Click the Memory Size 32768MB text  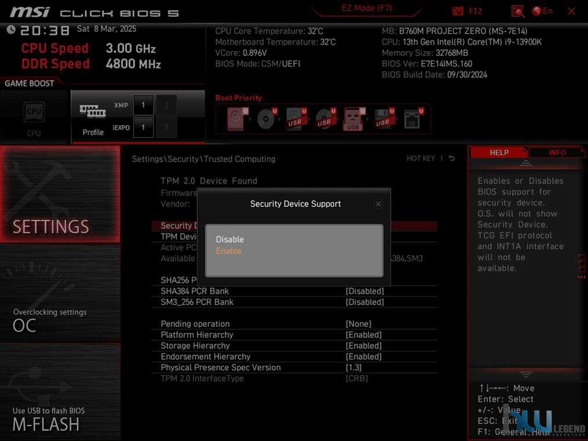pyautogui.click(x=425, y=53)
